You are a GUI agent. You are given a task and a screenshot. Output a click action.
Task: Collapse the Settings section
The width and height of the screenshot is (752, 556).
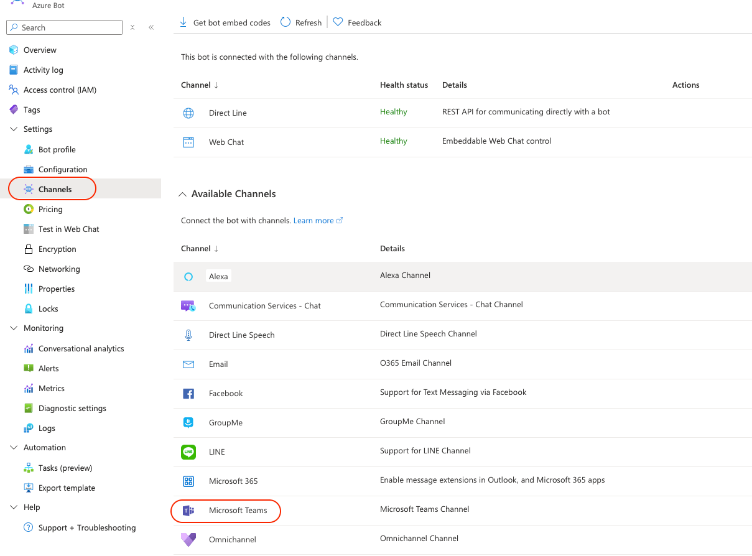[14, 129]
